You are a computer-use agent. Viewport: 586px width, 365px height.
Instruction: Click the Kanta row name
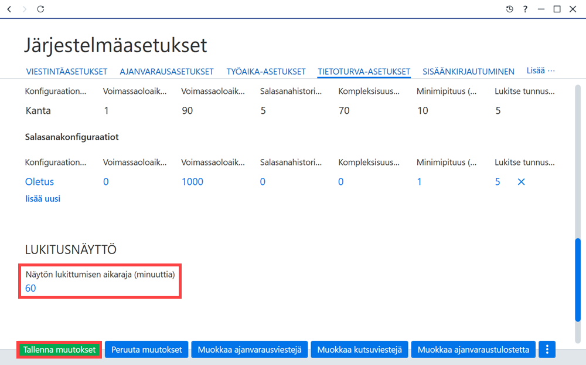[x=38, y=111]
